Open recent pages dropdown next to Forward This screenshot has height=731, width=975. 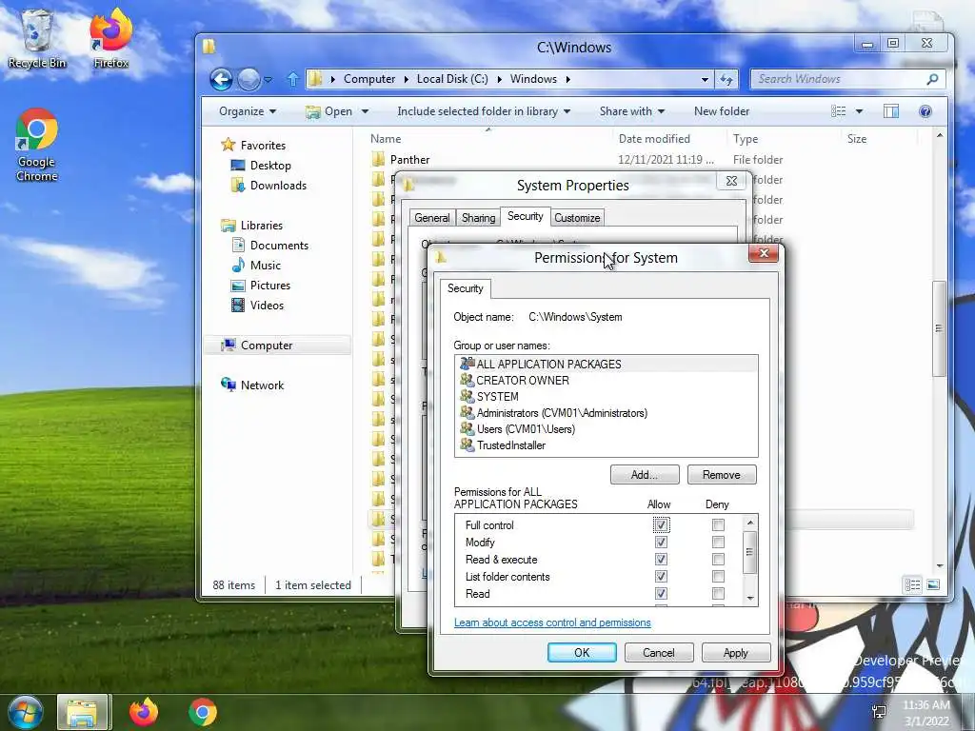point(268,80)
